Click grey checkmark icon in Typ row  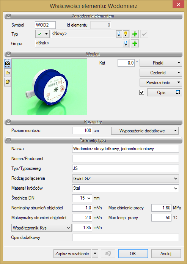[144, 34]
